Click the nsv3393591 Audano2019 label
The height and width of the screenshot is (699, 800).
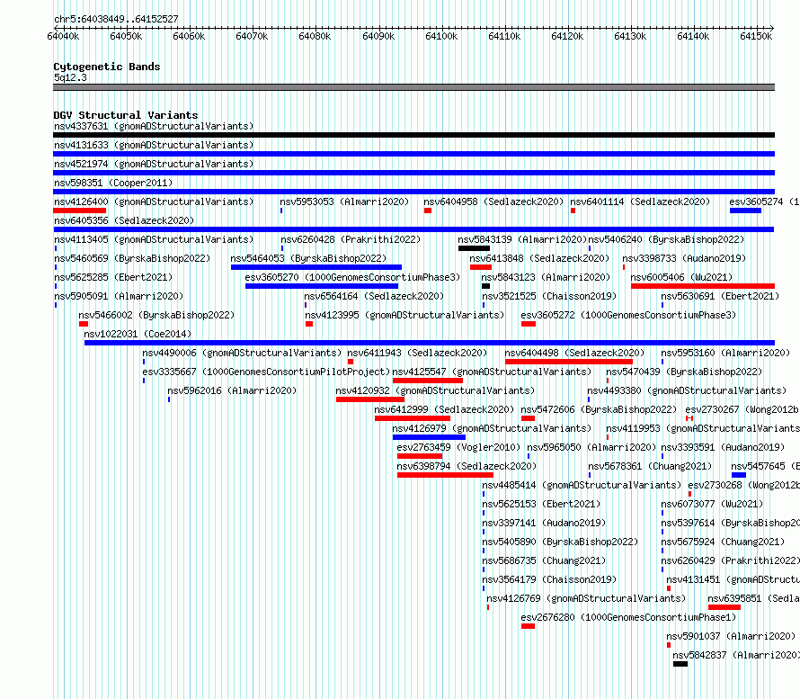[x=723, y=447]
